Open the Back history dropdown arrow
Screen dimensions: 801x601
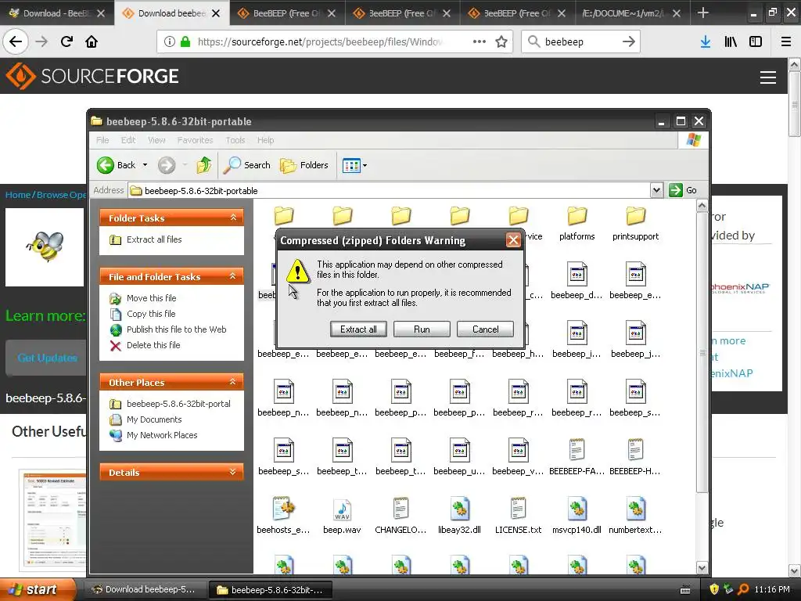145,165
